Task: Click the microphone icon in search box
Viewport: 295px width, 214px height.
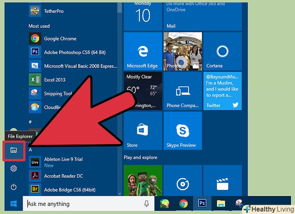Action: point(147,204)
